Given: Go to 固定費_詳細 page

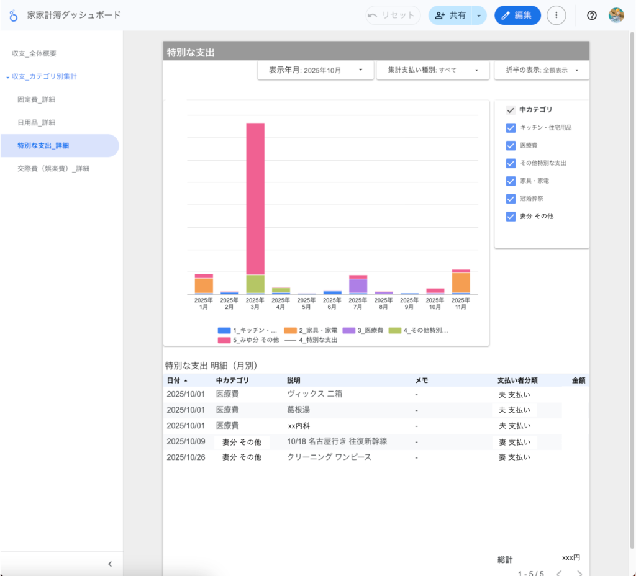Looking at the screenshot, I should (x=40, y=99).
